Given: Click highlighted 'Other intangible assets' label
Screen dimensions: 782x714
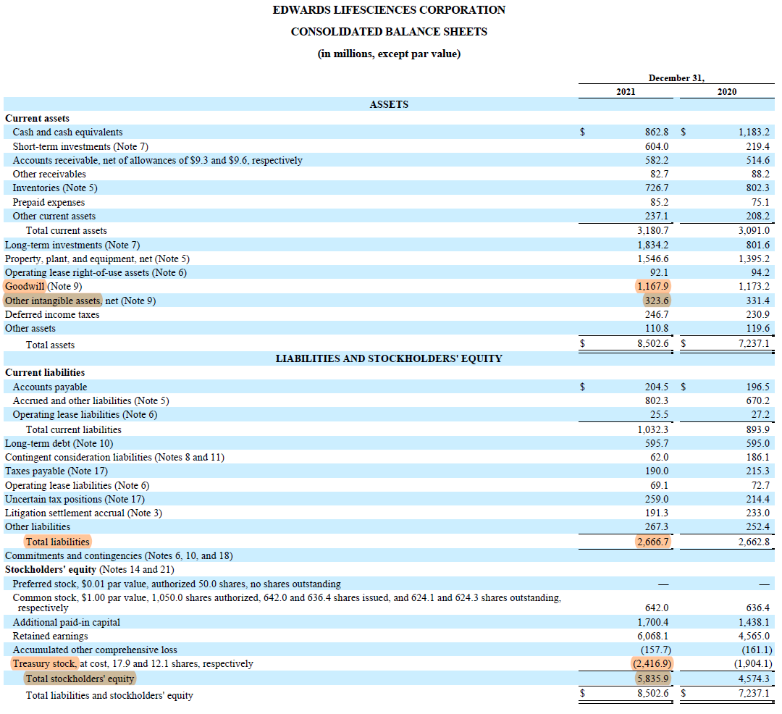Looking at the screenshot, I should coord(53,301).
